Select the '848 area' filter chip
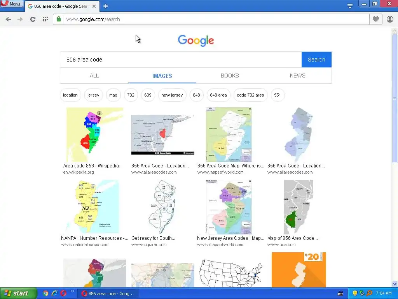The image size is (398, 299). pos(218,95)
